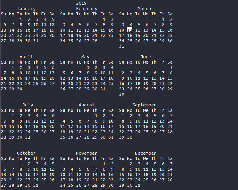Select the "Mo" header under September
This screenshot has height=190, width=238.
coord(130,110)
